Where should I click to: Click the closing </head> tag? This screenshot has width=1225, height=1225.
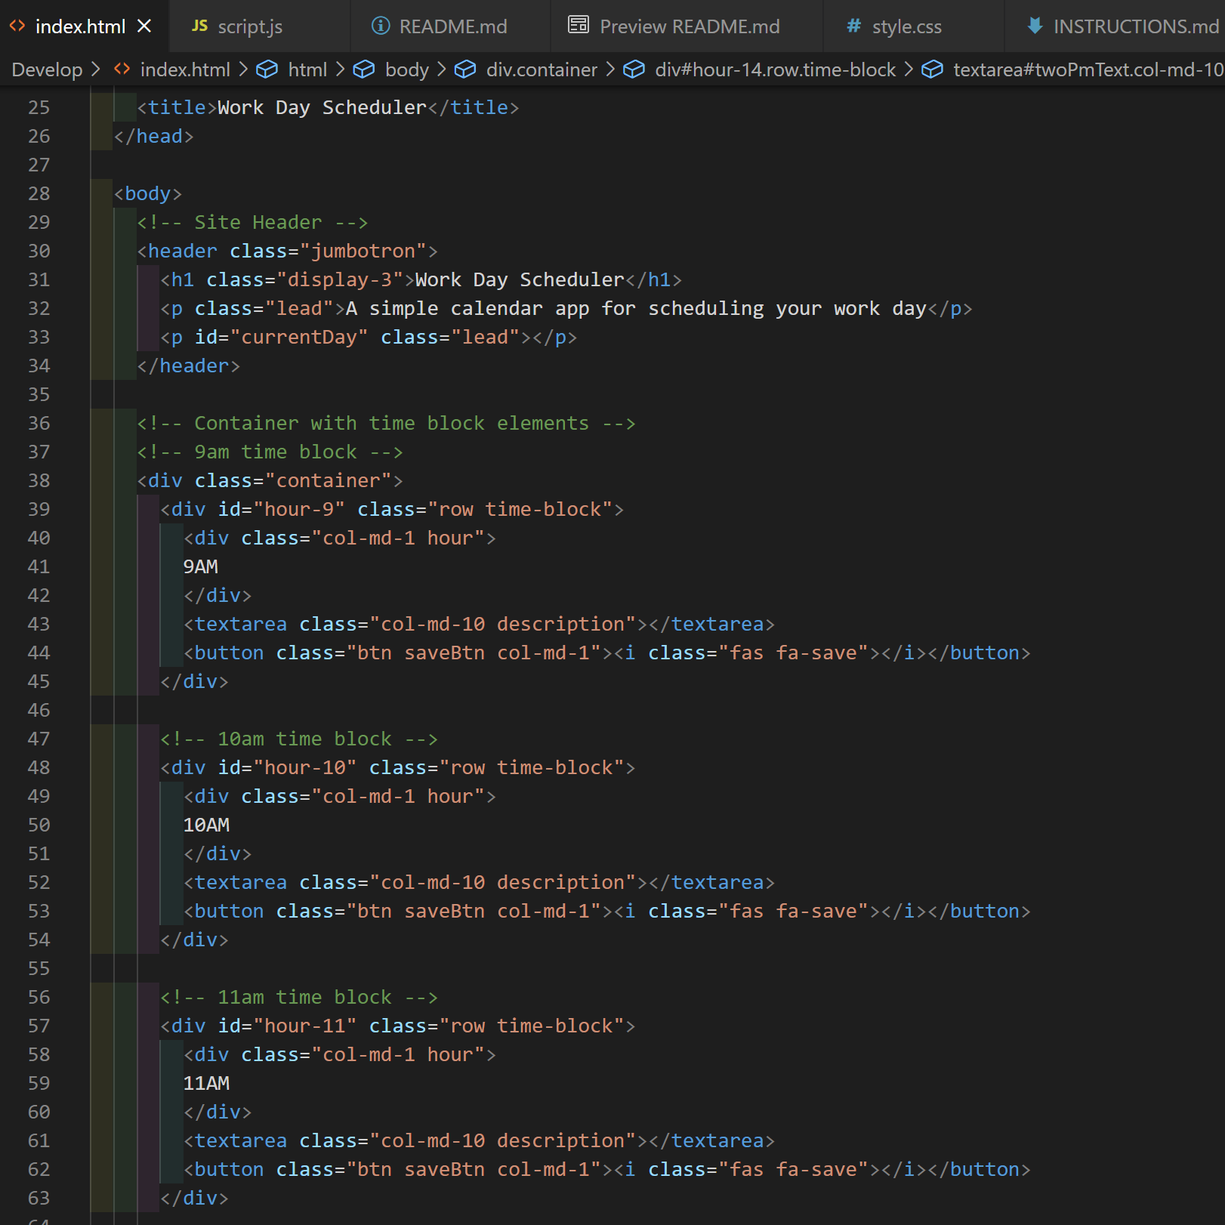153,137
